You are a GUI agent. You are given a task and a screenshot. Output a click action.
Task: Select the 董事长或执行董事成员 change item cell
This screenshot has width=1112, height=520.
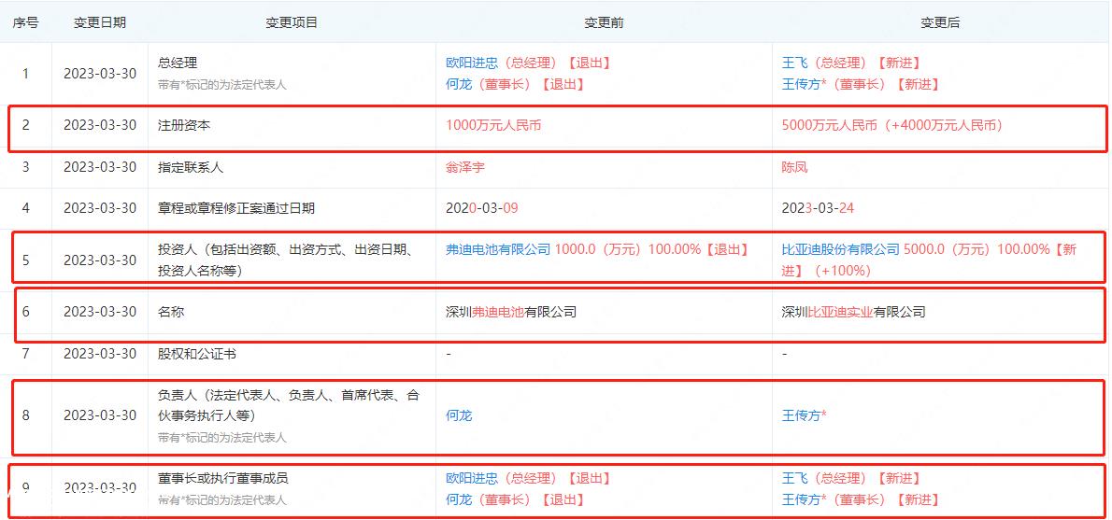(x=292, y=489)
